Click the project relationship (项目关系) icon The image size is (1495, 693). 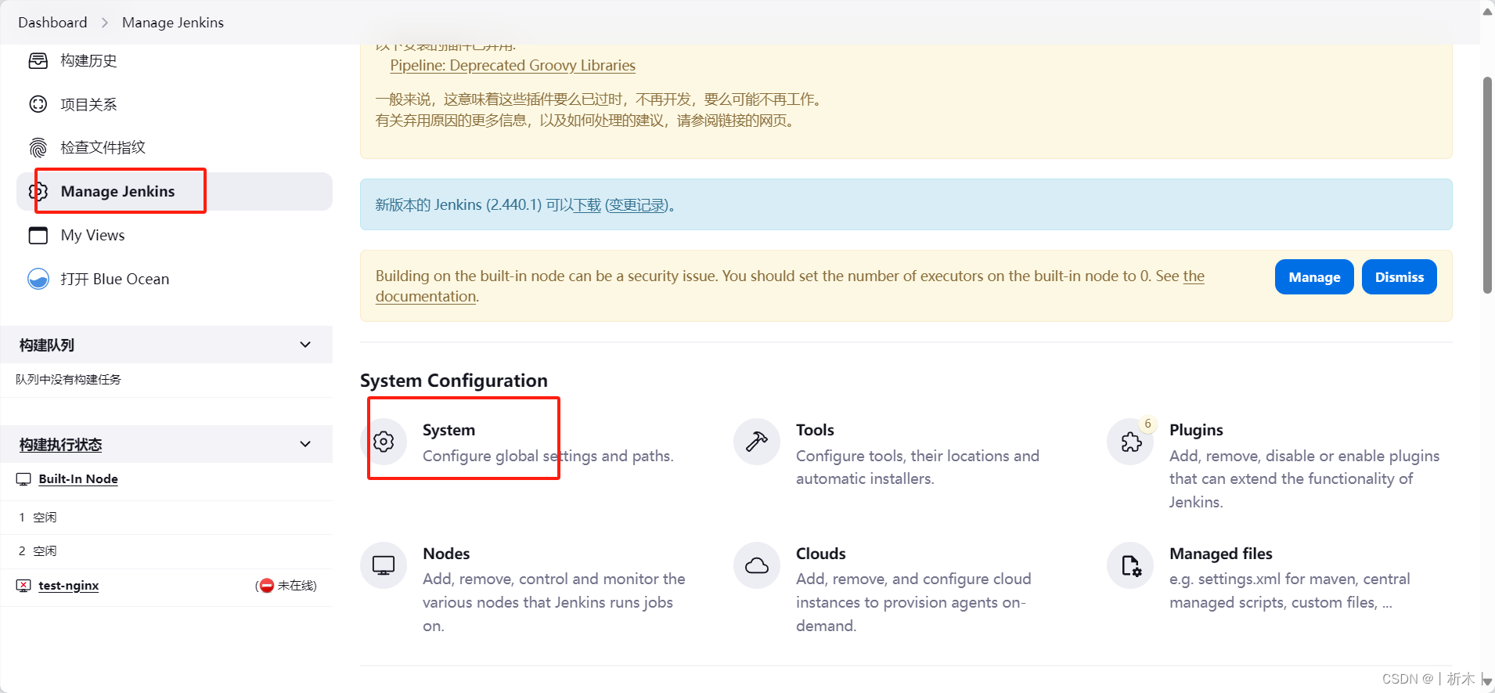(38, 104)
